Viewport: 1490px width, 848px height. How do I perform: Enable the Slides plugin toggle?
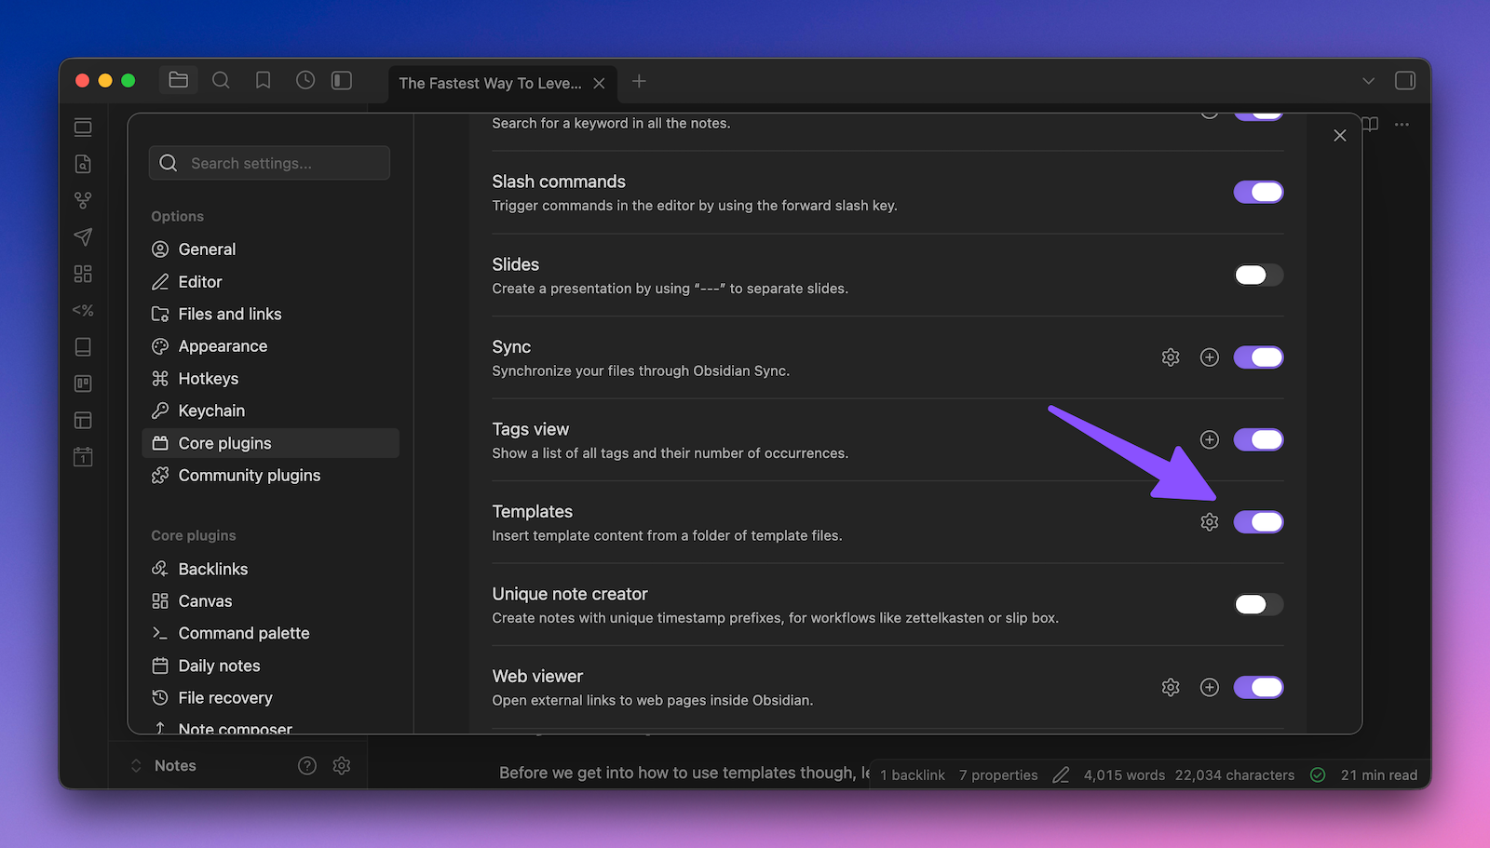pos(1258,275)
